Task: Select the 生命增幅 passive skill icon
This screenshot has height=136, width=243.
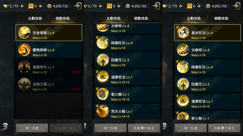Action: (x=24, y=33)
